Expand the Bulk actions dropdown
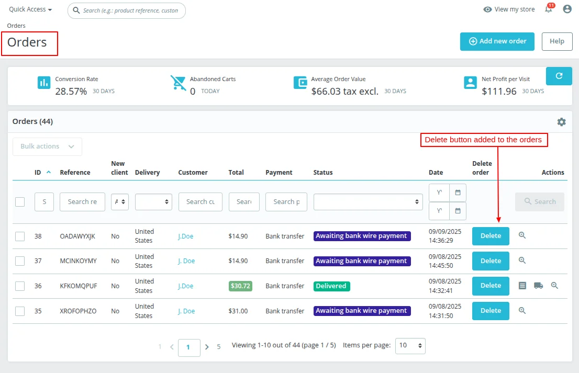The height and width of the screenshot is (373, 579). tap(47, 146)
